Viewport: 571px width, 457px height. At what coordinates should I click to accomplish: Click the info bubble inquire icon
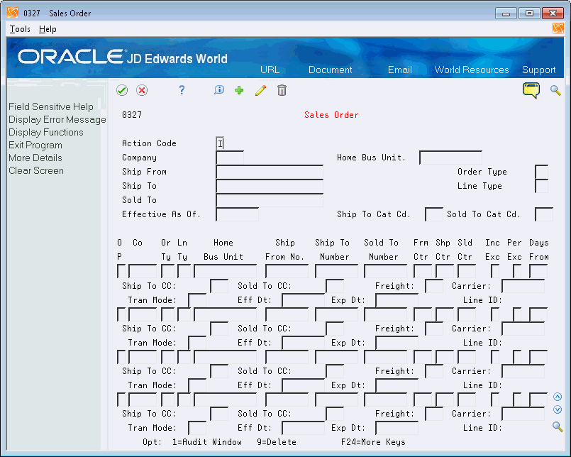(219, 90)
